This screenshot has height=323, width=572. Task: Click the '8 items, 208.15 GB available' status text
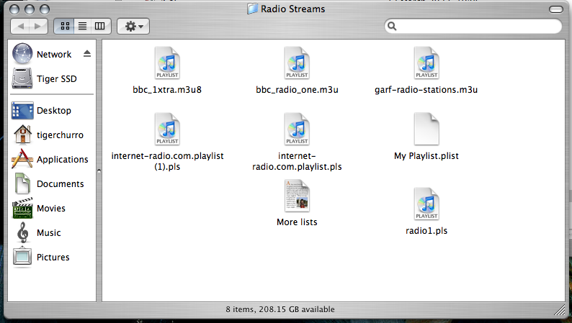280,309
